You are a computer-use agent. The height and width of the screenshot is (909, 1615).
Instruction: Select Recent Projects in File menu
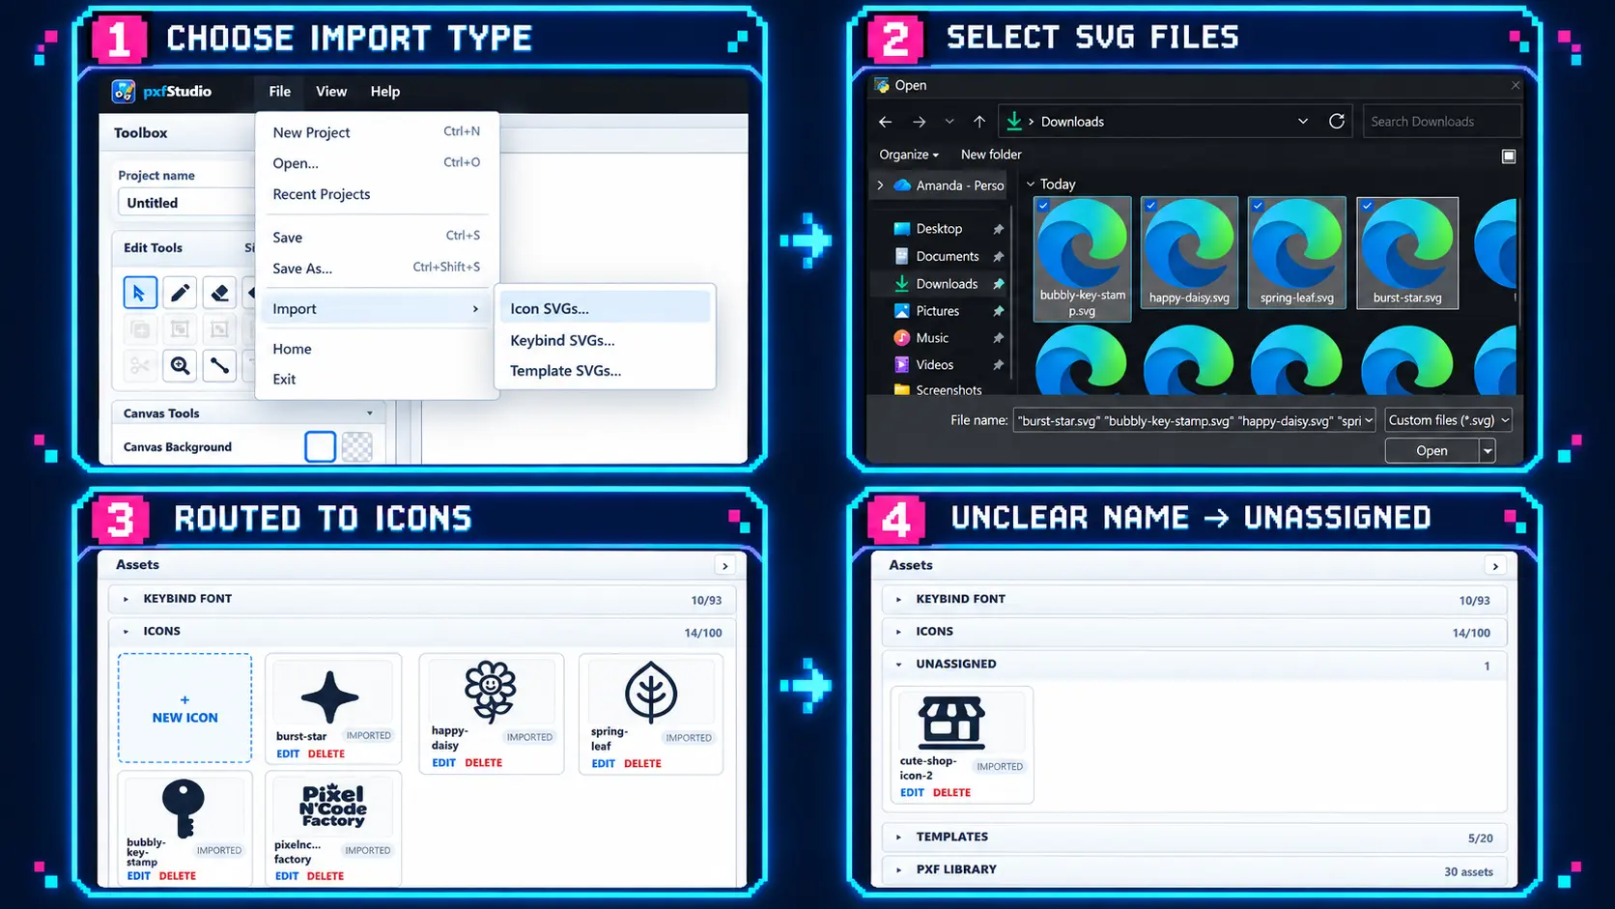click(376, 194)
